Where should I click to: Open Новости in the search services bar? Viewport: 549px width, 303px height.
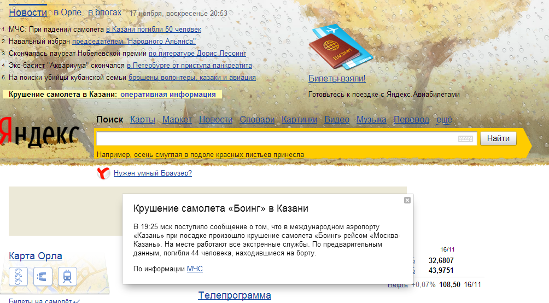(215, 120)
